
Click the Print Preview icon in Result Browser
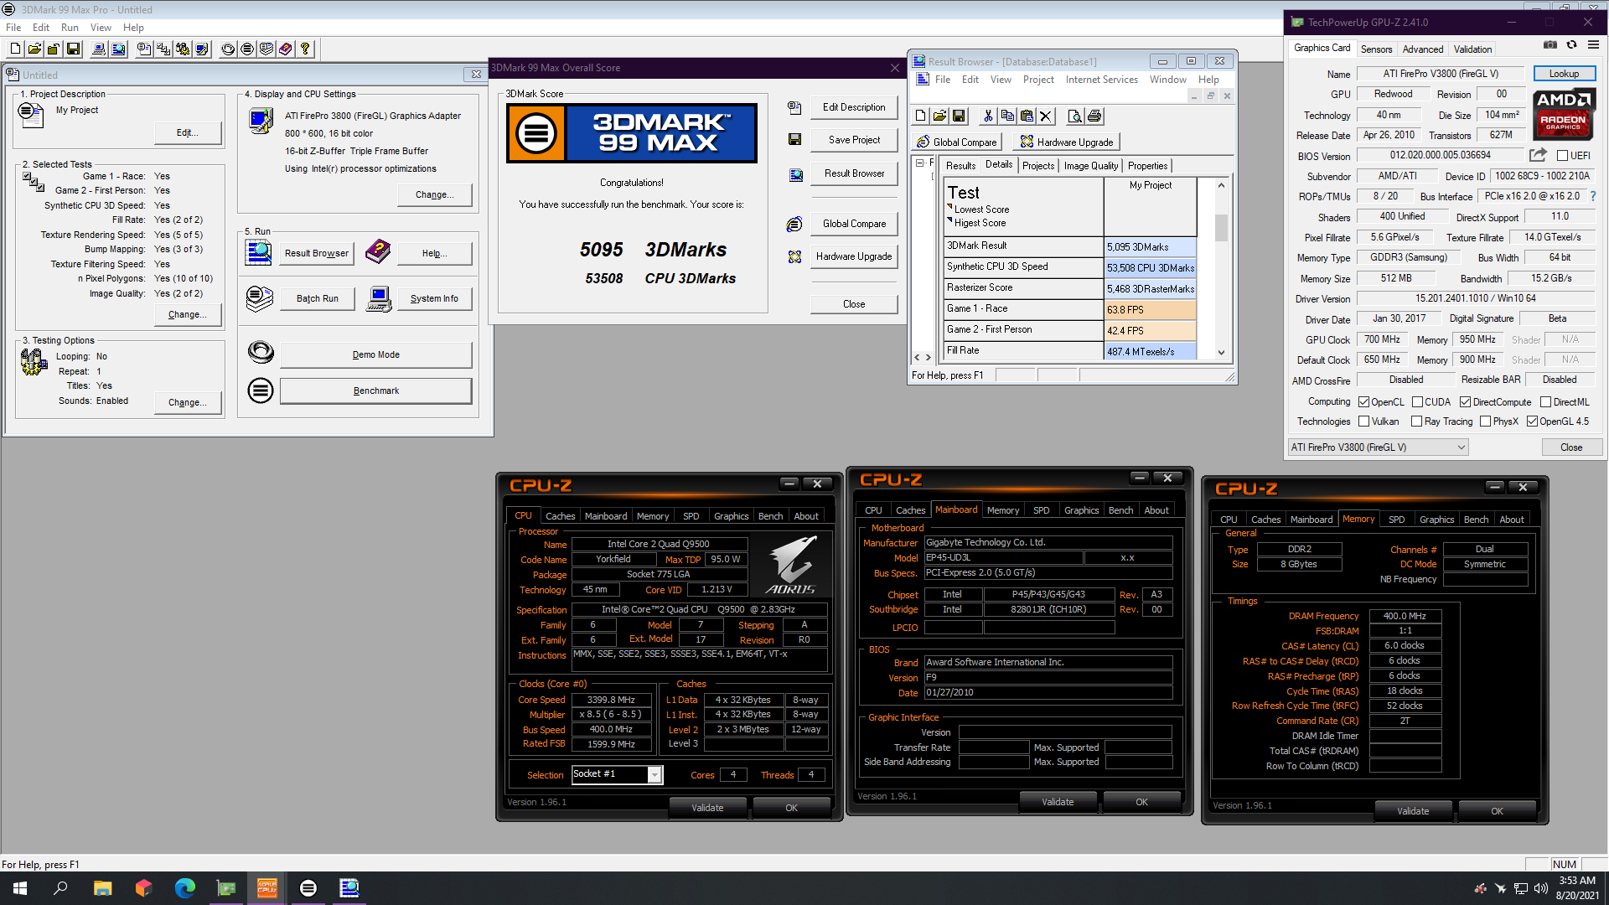coord(1074,116)
